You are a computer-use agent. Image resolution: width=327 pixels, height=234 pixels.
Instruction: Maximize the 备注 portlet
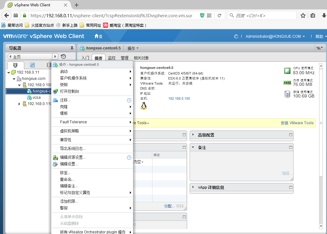pyautogui.click(x=291, y=148)
